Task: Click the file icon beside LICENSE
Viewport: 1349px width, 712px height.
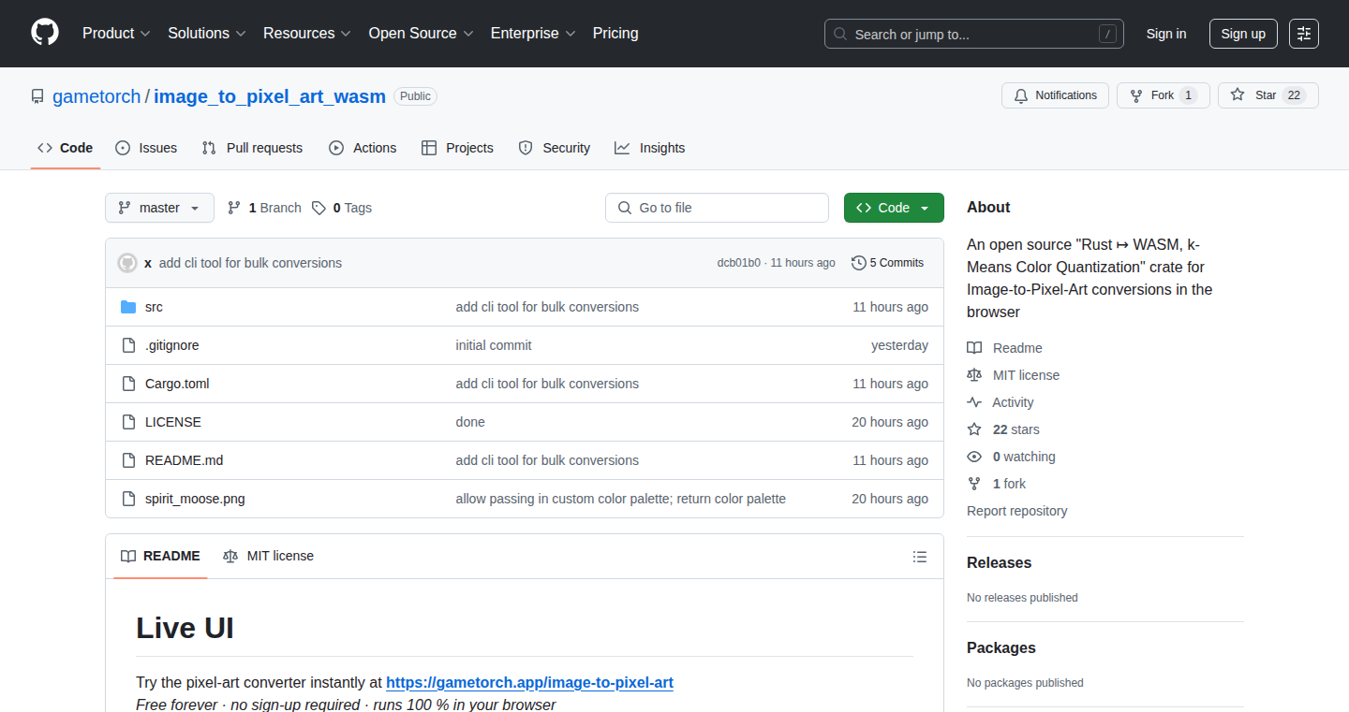Action: click(128, 422)
